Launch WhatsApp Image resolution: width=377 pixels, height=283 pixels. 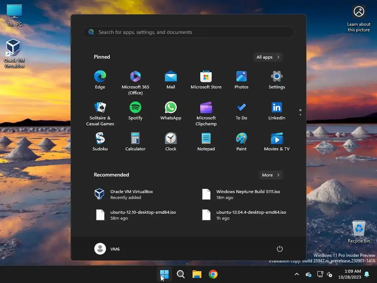tap(171, 111)
